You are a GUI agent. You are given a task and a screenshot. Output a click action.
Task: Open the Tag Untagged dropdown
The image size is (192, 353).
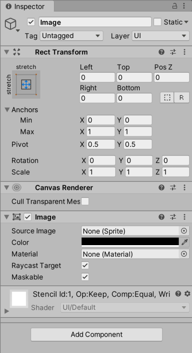(x=72, y=36)
